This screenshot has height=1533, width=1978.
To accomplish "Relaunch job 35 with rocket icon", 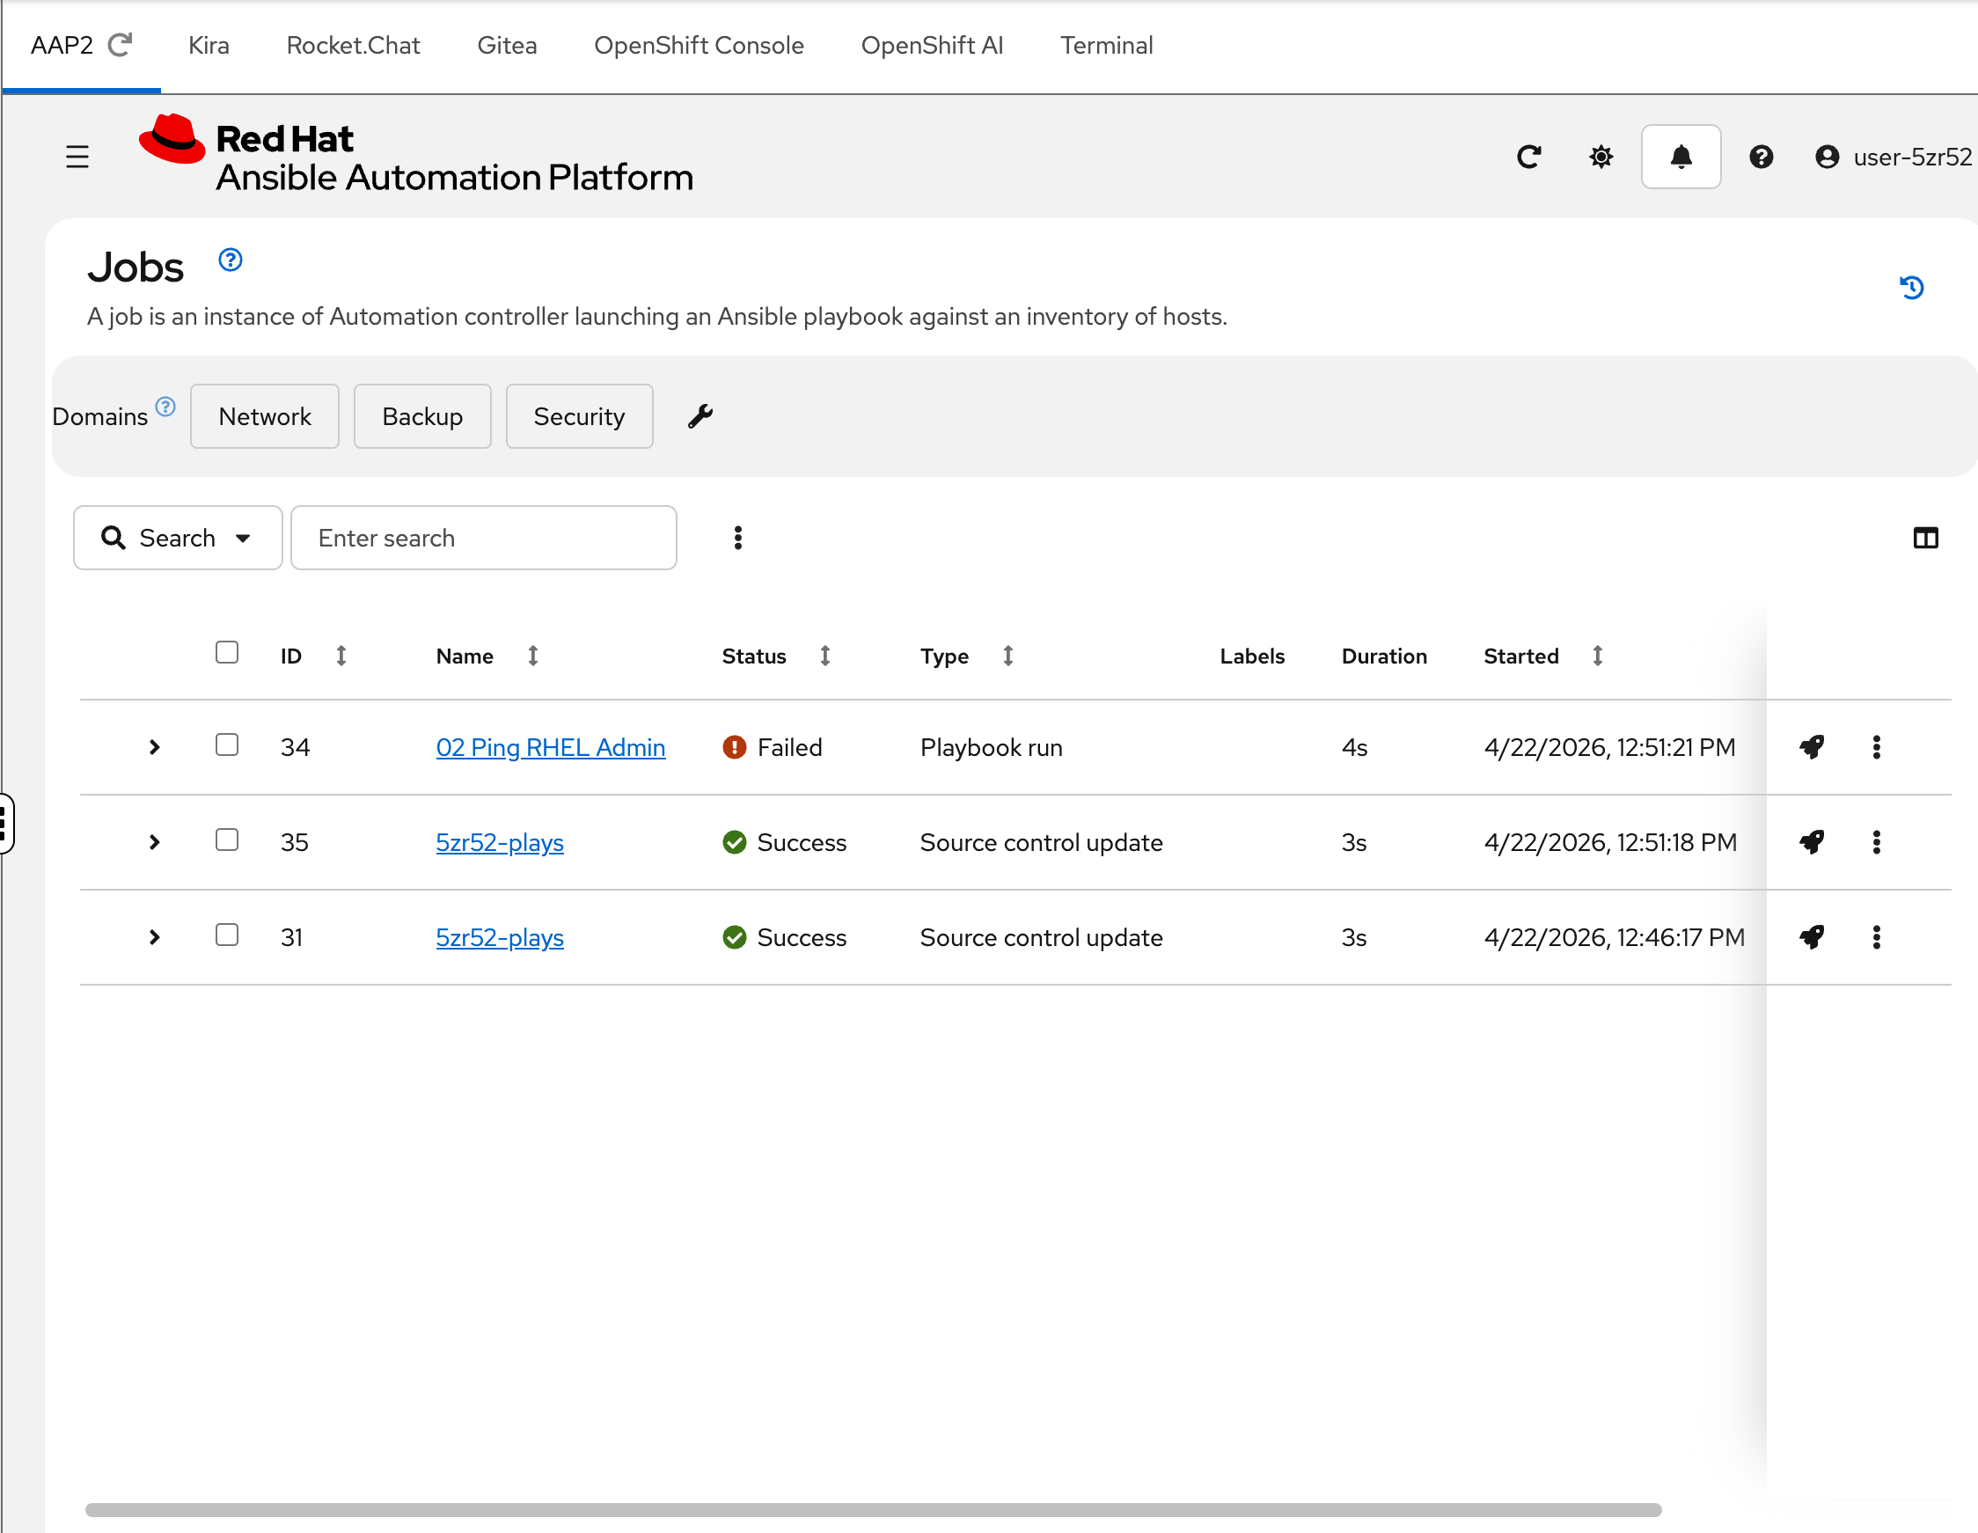I will [1812, 841].
